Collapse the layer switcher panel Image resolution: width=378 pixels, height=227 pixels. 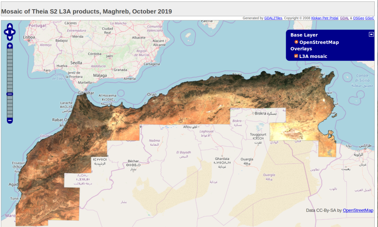pyautogui.click(x=371, y=34)
